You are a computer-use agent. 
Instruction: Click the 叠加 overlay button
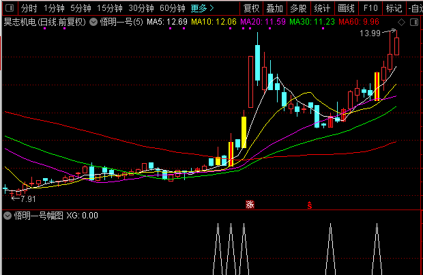[x=275, y=8]
